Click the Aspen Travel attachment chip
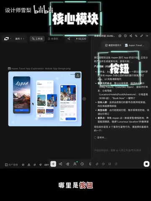 [x=135, y=45]
